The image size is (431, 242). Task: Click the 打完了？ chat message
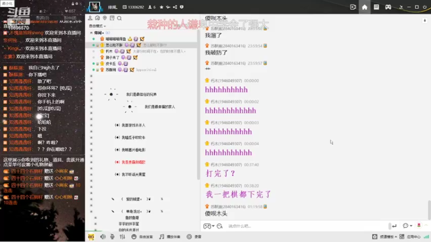point(220,173)
